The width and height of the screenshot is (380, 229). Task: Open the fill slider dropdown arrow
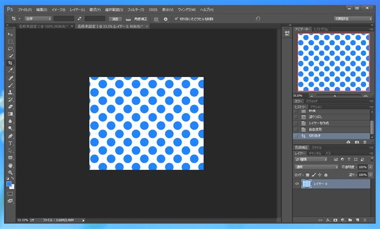click(x=370, y=175)
